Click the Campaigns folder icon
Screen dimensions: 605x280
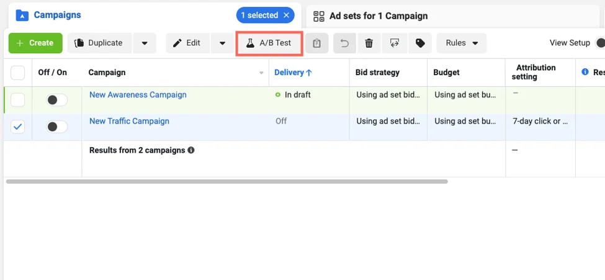22,16
